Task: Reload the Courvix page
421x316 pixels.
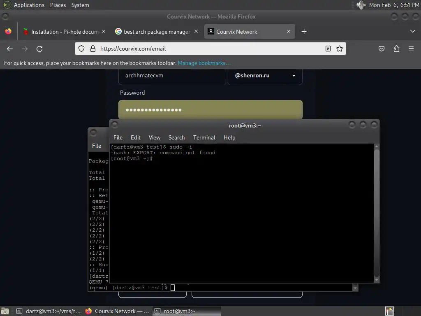Action: [39, 49]
